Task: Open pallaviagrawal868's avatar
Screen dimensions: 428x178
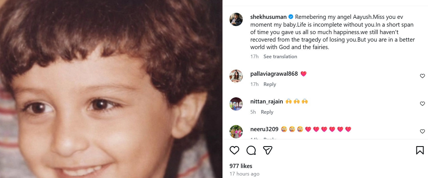Action: pyautogui.click(x=236, y=76)
